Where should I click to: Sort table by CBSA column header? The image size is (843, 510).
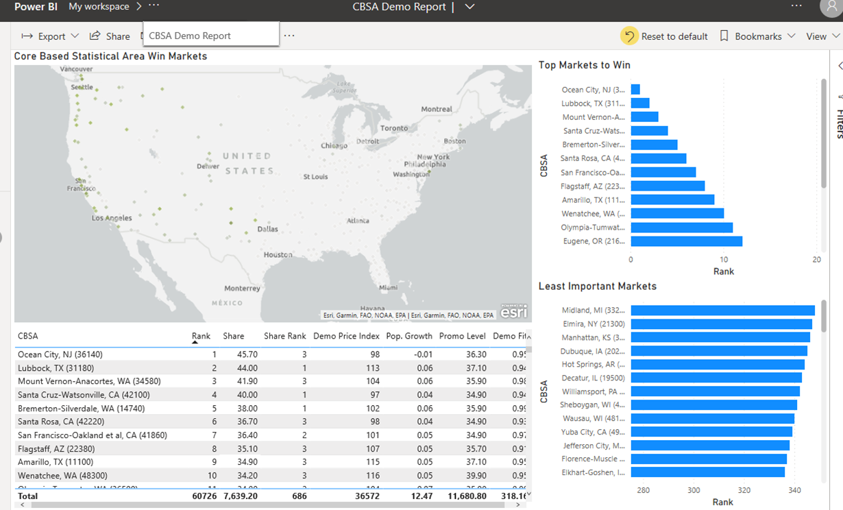pos(28,336)
